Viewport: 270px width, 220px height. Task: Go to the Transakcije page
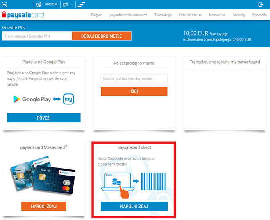[x=163, y=15]
